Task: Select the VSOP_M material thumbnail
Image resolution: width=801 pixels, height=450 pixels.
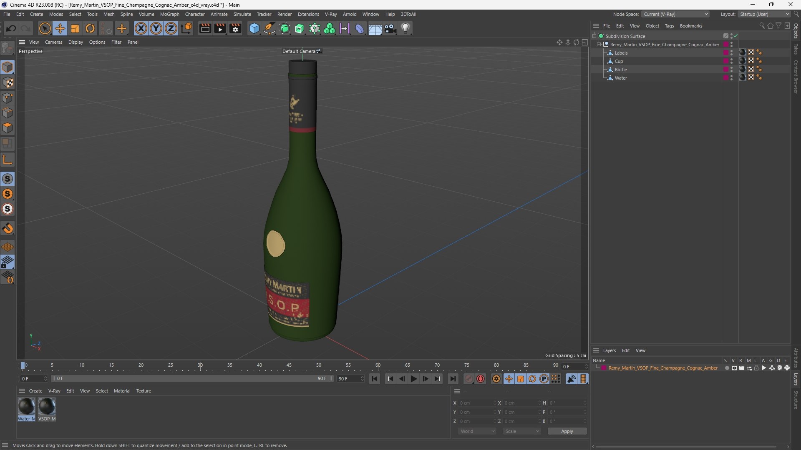Action: tap(47, 406)
